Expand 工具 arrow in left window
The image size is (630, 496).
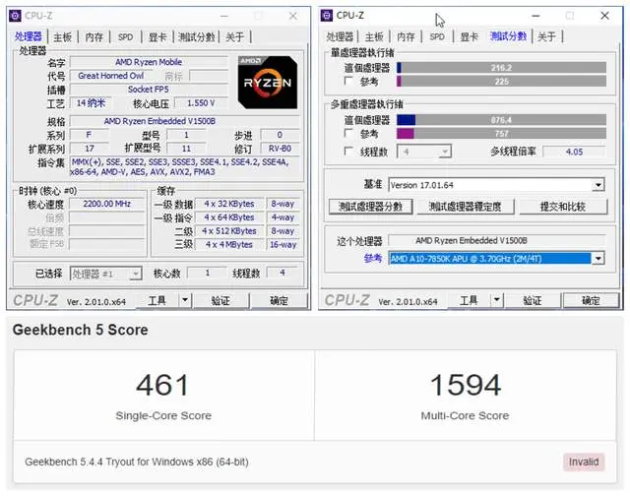coord(184,300)
